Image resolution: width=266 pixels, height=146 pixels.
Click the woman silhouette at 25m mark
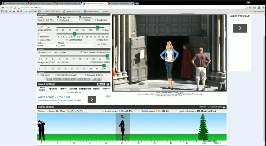click(x=122, y=130)
